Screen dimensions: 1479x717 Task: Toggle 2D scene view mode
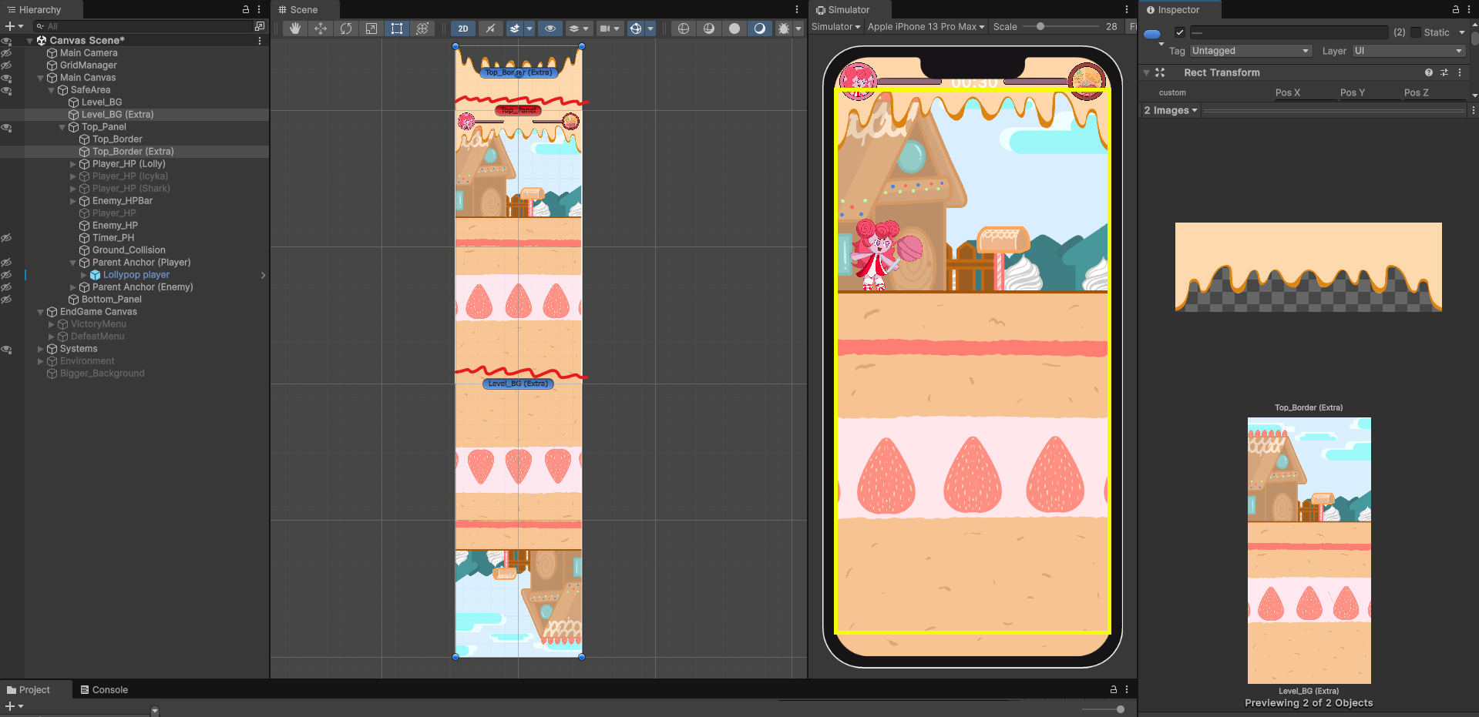463,28
